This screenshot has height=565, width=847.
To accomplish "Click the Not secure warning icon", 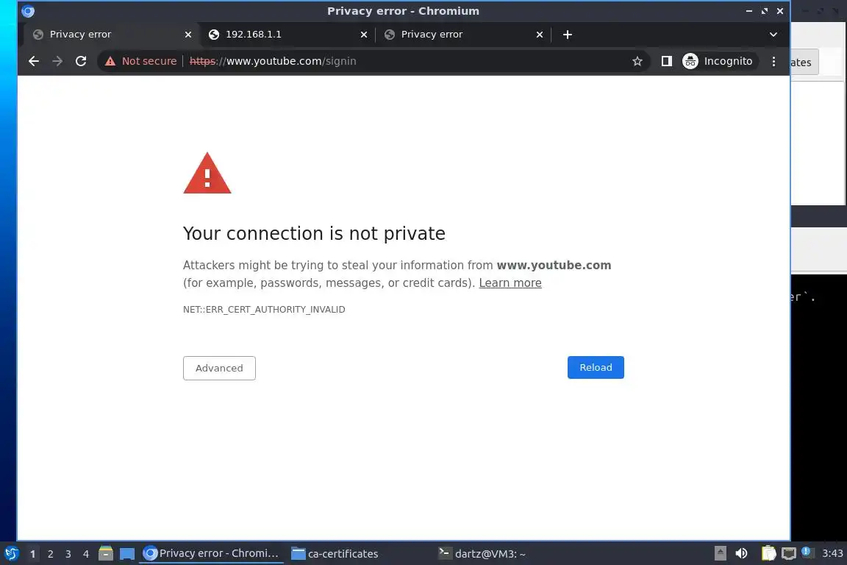I will click(110, 61).
